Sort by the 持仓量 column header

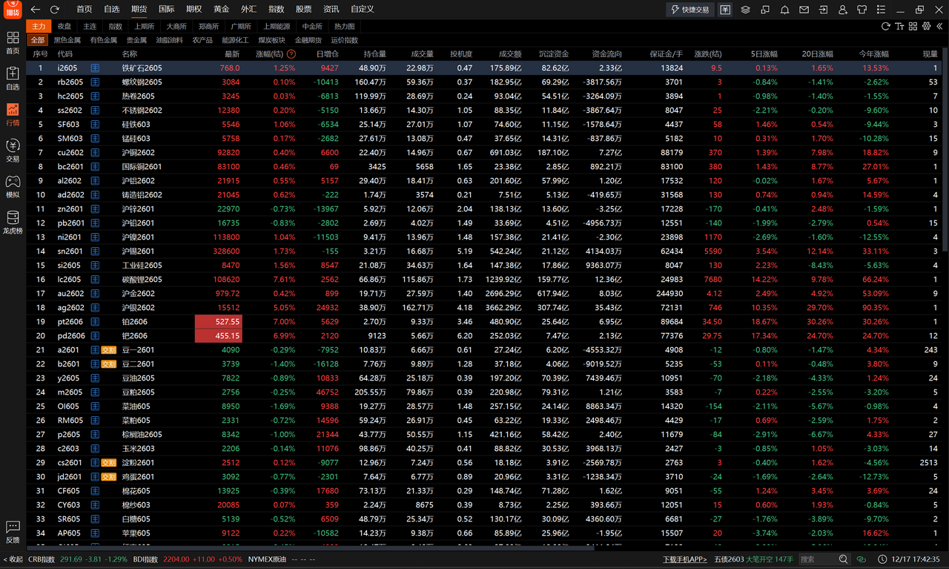pos(374,54)
